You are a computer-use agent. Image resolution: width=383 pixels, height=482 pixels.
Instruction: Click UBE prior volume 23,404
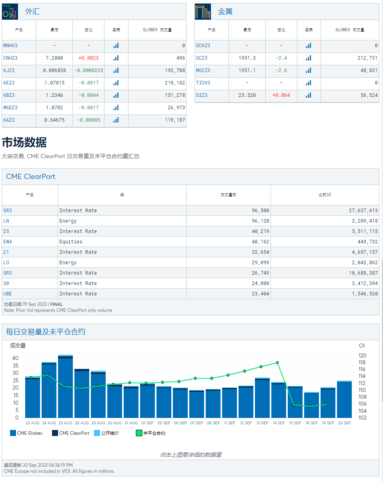coord(261,294)
